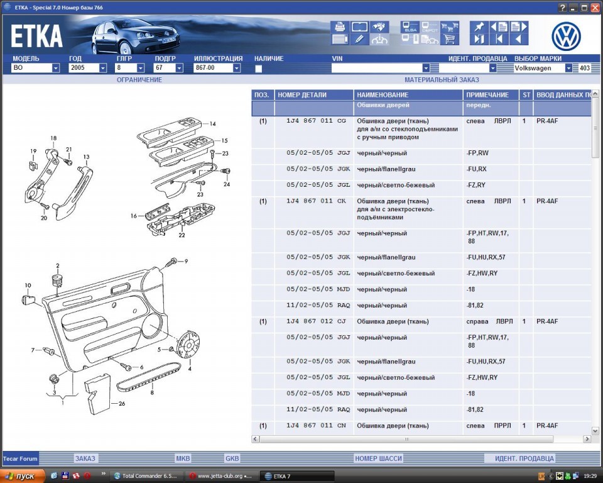Open the binoculars search tool

coord(378,27)
